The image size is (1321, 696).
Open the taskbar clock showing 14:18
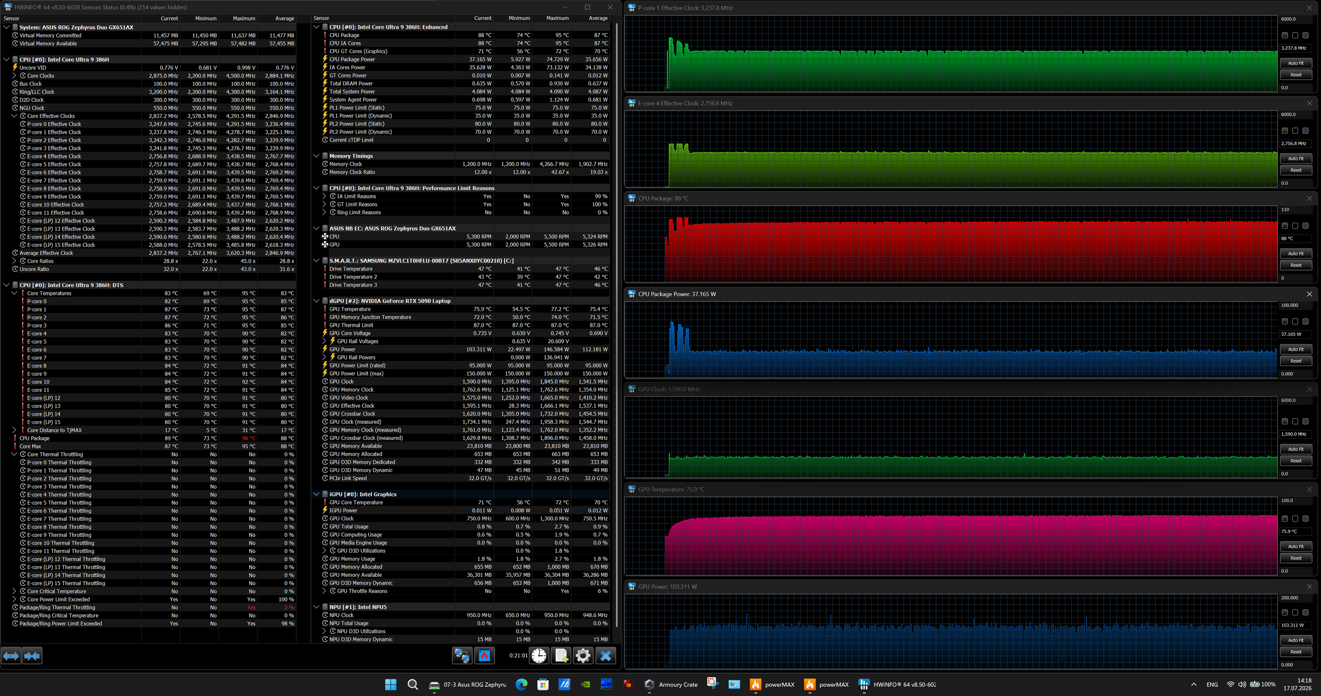click(1297, 684)
